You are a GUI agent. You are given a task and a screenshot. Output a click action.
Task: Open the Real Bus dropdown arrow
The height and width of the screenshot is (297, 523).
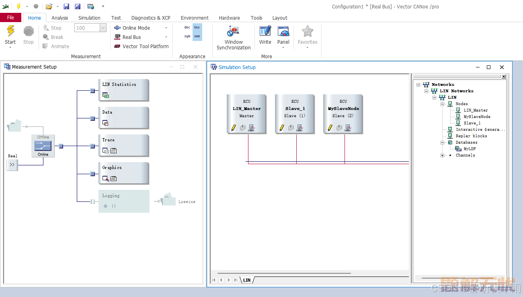pyautogui.click(x=166, y=37)
